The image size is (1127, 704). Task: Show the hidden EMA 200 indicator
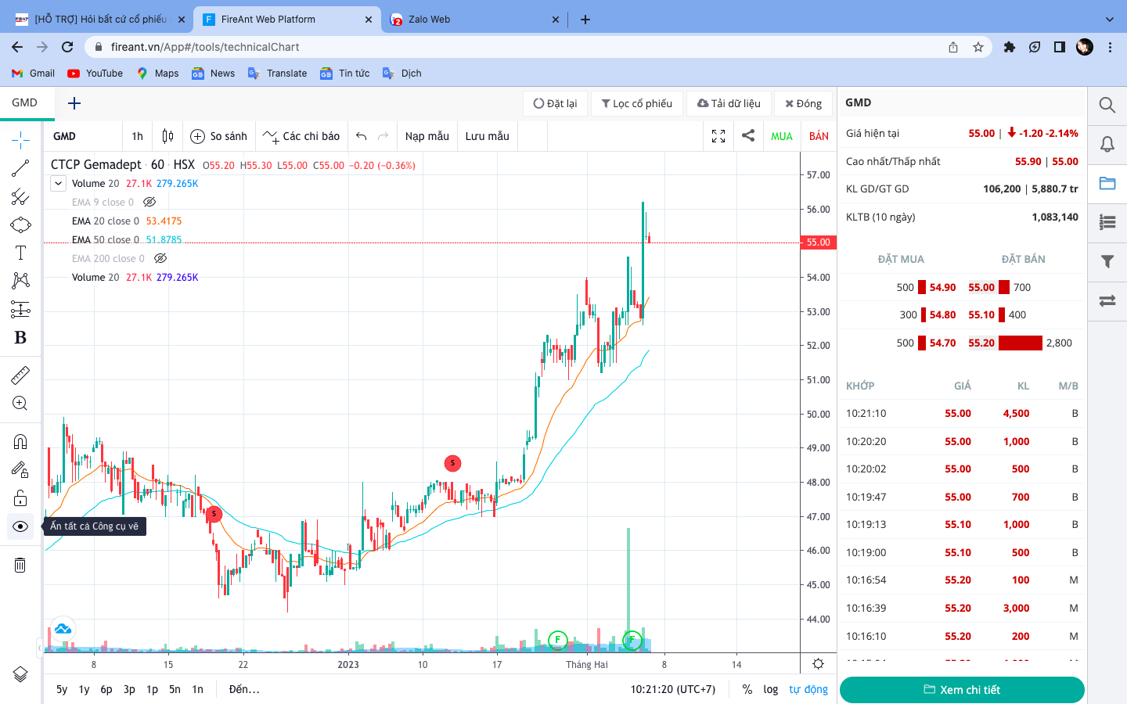[x=160, y=258]
